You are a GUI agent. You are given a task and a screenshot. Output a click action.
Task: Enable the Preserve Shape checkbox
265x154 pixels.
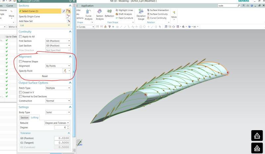point(21,62)
